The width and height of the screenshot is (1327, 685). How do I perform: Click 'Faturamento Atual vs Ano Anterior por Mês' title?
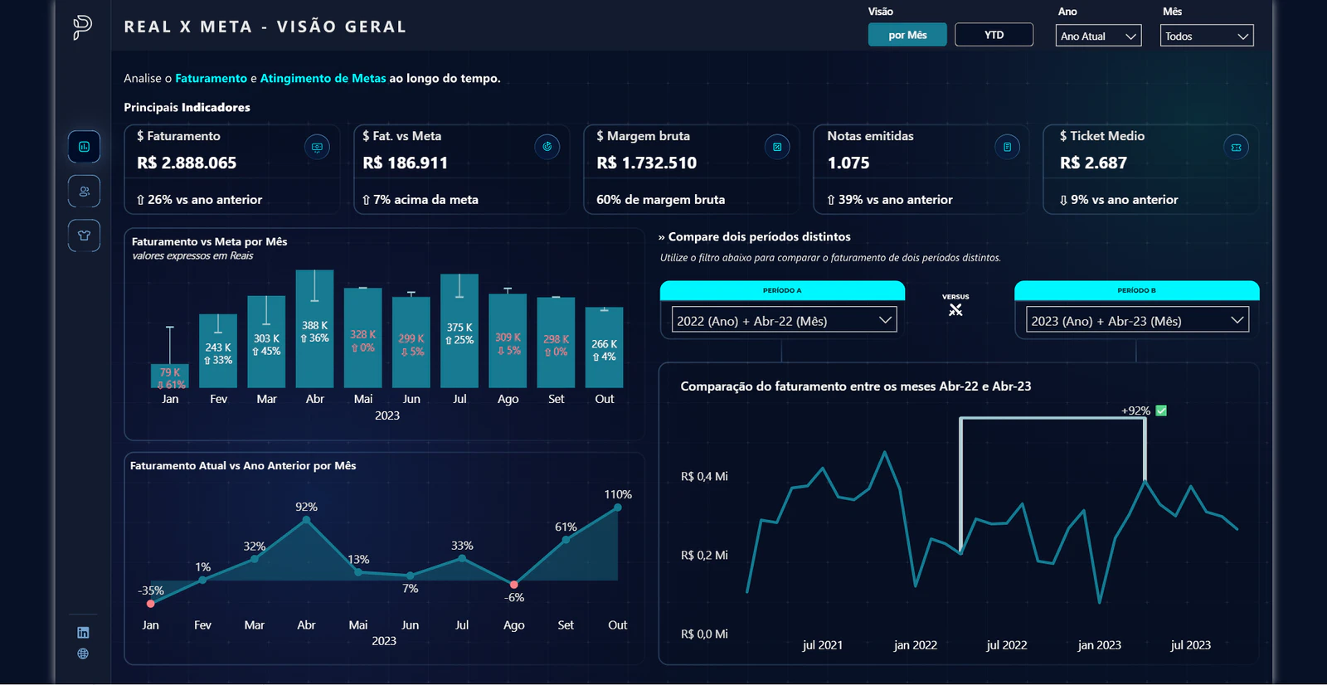click(x=243, y=465)
